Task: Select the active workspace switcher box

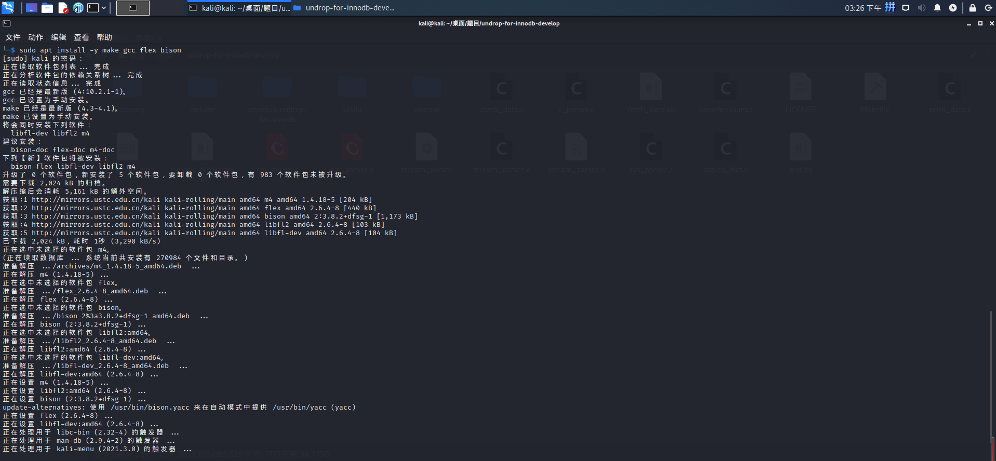Action: (x=133, y=8)
